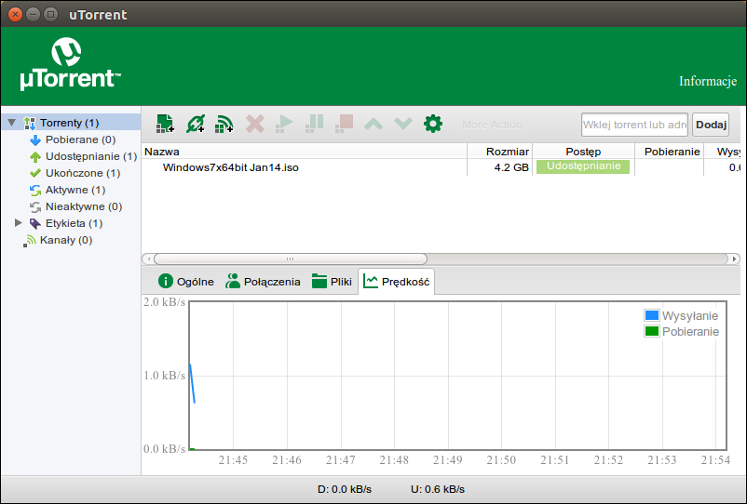This screenshot has height=504, width=747.
Task: Click the Pause torrent icon
Action: click(x=315, y=124)
